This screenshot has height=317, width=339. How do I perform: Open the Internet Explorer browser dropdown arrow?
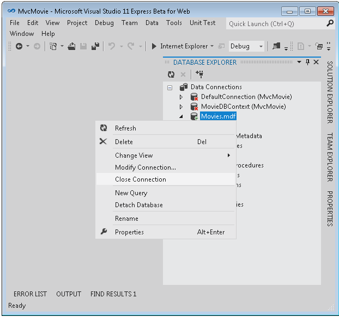212,46
